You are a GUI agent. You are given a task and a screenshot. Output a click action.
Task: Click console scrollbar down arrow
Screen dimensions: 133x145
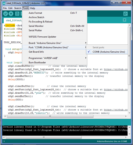pos(129,134)
